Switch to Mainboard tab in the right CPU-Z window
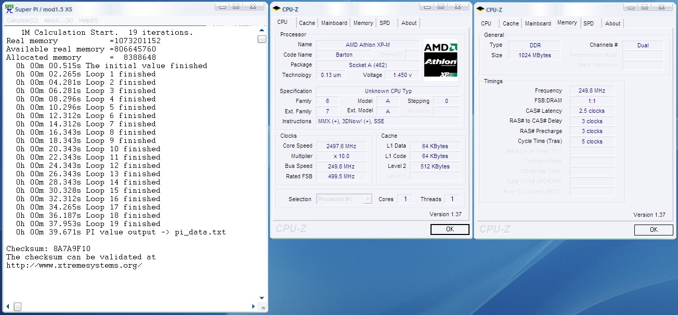The image size is (678, 315). [538, 23]
